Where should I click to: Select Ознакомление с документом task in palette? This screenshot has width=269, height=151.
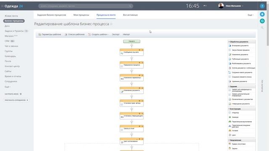point(242,99)
